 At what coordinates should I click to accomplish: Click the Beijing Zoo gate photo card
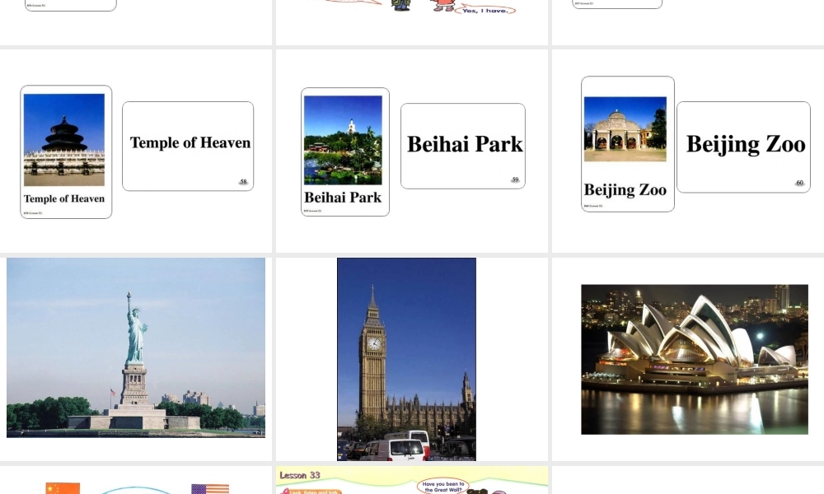coord(626,143)
